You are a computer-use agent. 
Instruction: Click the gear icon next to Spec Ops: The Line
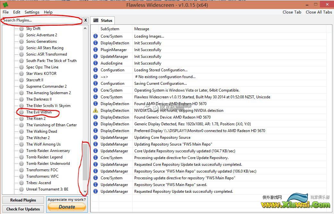(21, 67)
